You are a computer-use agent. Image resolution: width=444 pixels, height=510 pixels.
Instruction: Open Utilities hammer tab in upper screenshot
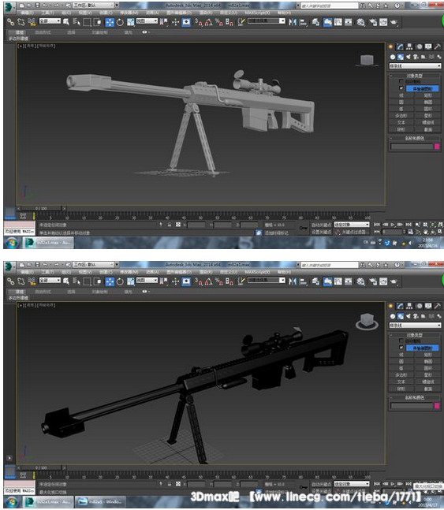pyautogui.click(x=438, y=47)
